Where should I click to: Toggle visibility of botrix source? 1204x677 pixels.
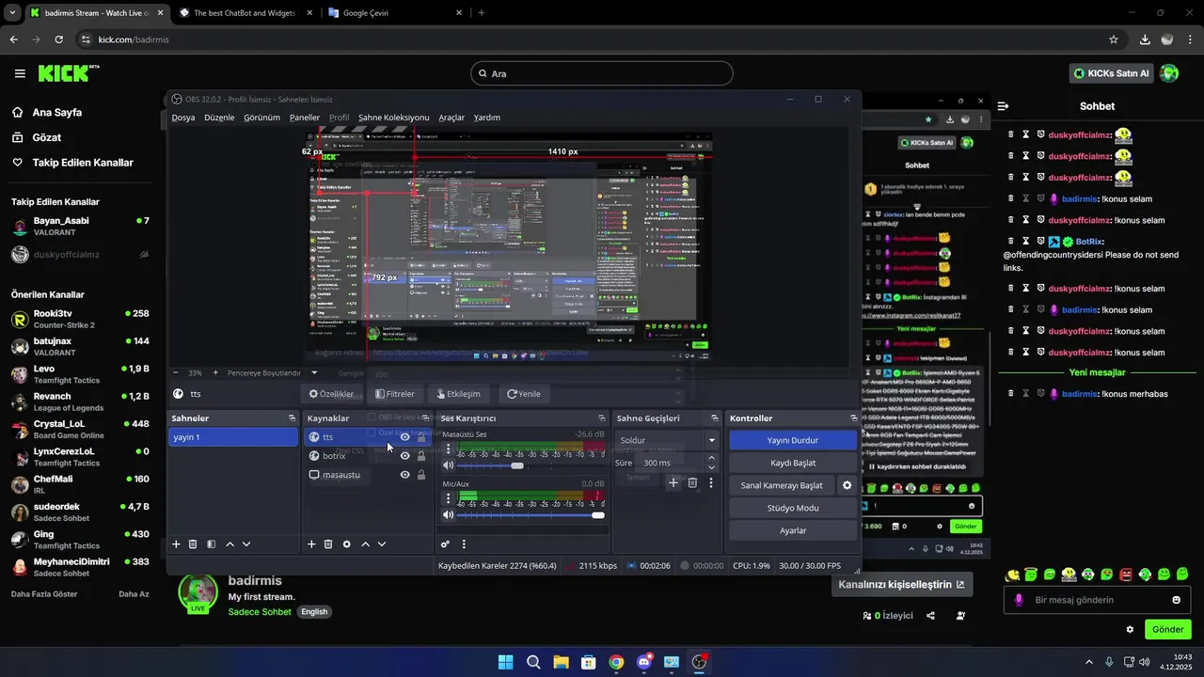[x=405, y=456]
